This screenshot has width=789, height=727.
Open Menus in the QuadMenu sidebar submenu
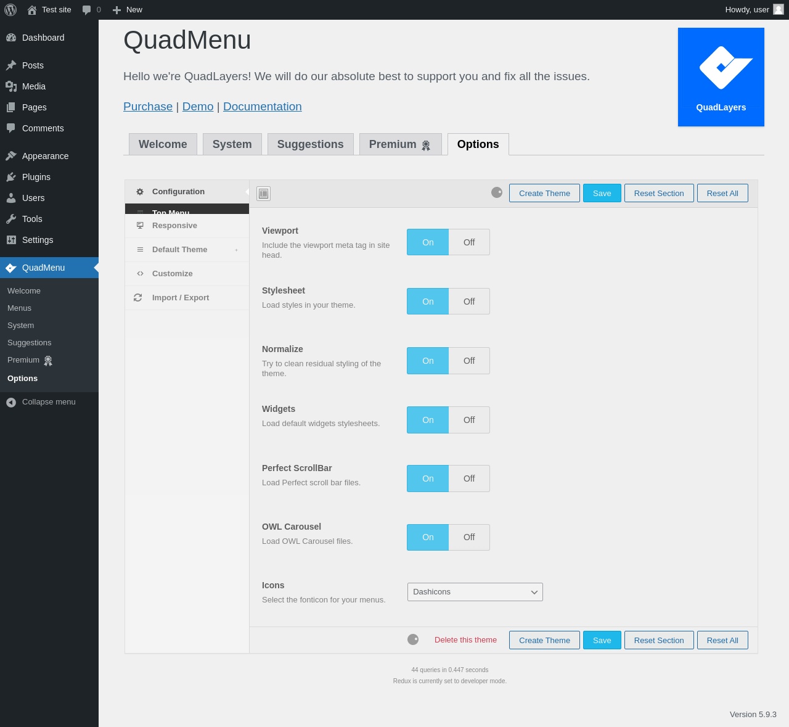point(19,308)
